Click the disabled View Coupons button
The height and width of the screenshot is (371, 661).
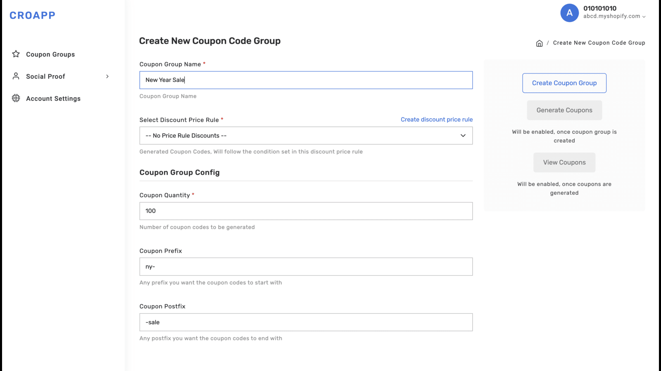pyautogui.click(x=564, y=162)
